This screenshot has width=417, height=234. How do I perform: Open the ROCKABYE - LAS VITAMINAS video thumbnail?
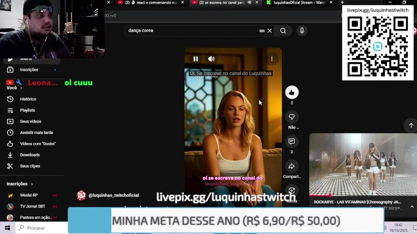pyautogui.click(x=363, y=164)
